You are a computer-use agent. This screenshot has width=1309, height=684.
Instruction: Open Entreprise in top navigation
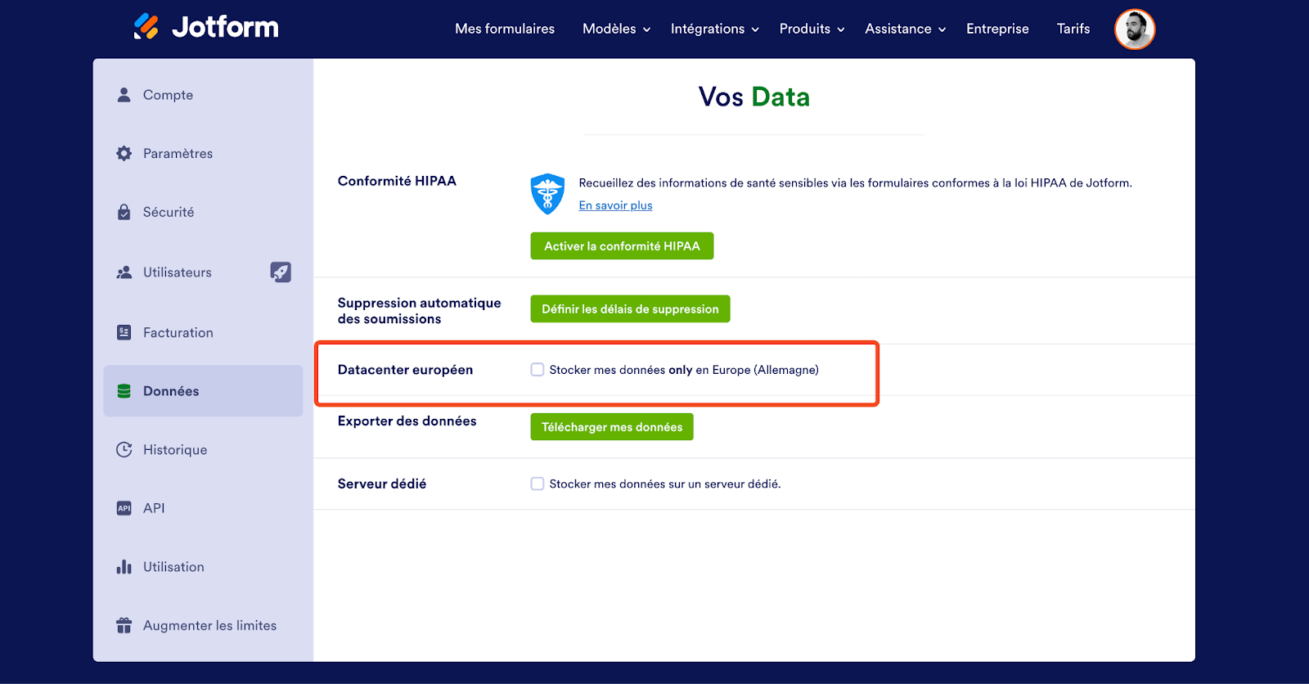coord(997,29)
